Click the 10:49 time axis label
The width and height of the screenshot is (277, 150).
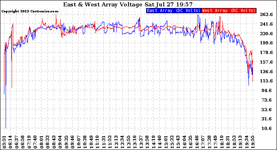pyautogui.click(x=91, y=142)
